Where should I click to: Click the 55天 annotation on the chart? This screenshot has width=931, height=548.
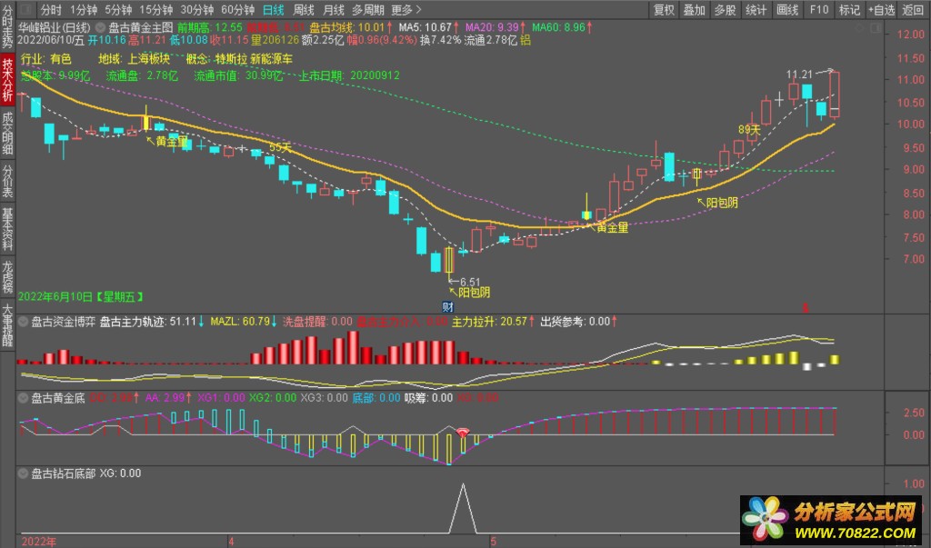(280, 146)
